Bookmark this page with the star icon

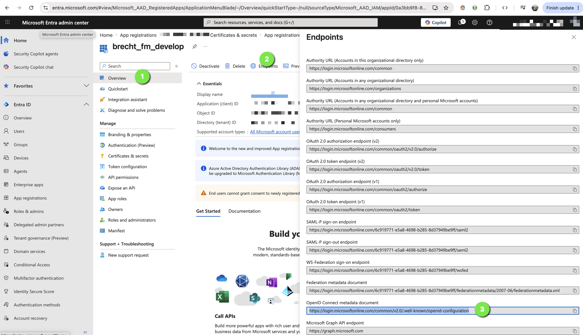coord(446,8)
